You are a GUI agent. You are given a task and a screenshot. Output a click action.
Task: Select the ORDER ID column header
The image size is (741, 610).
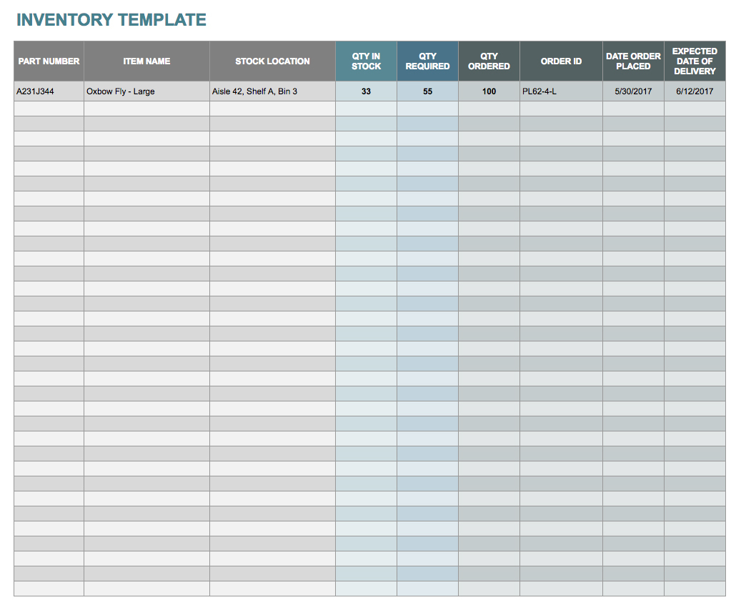point(561,61)
